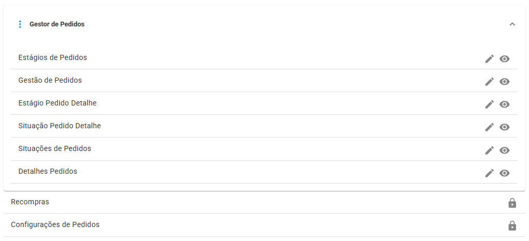
Task: Click the lock icon for Configurações de Pedidos
Action: point(512,225)
